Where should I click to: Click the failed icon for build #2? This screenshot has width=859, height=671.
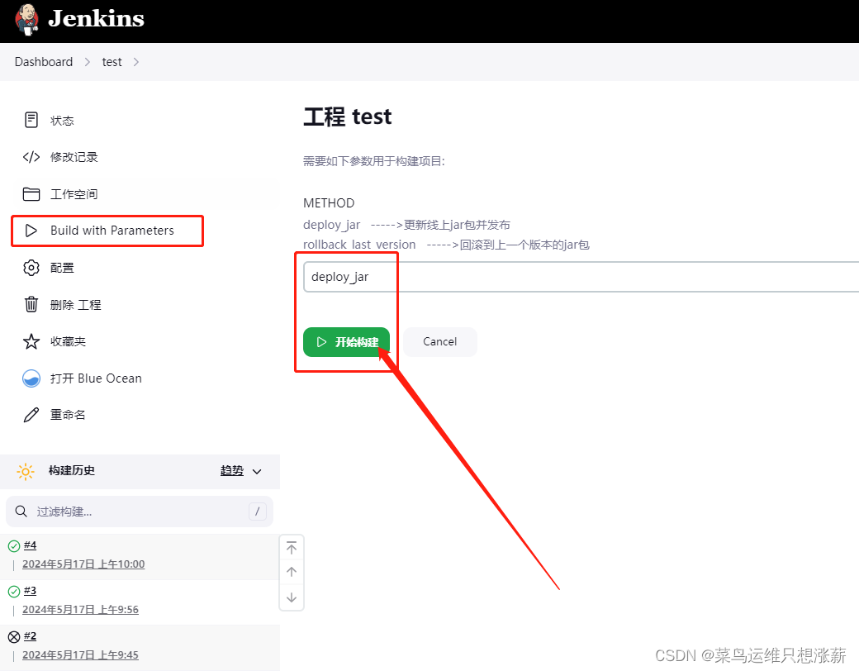14,637
